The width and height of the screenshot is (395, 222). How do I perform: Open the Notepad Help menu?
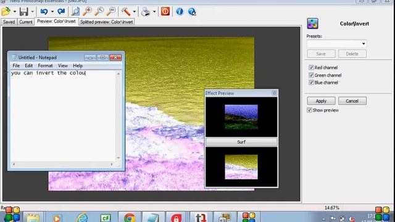78,66
